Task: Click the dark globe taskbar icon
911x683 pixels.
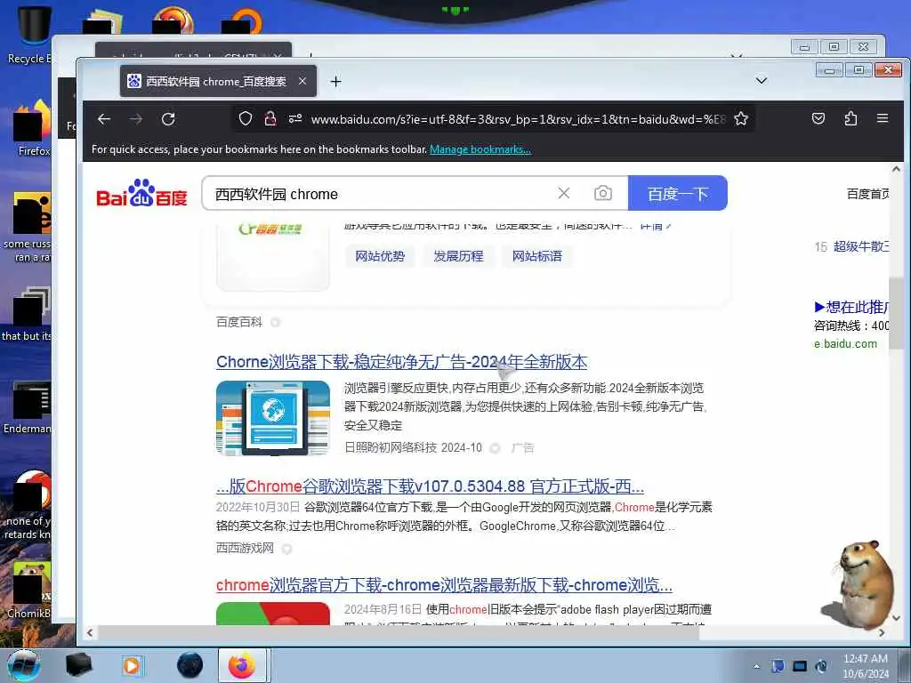Action: 190,665
